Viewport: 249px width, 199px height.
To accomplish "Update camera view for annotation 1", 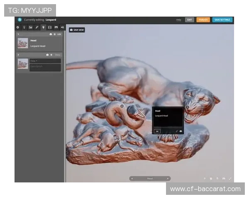I will (51, 34).
